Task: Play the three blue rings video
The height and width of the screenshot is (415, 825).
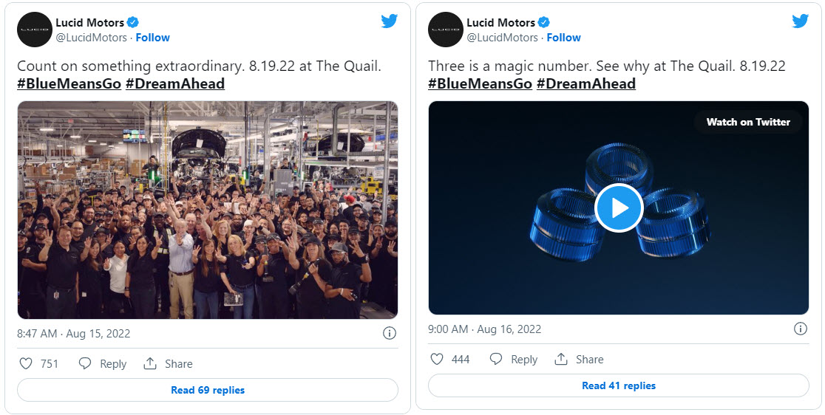Action: [x=619, y=208]
